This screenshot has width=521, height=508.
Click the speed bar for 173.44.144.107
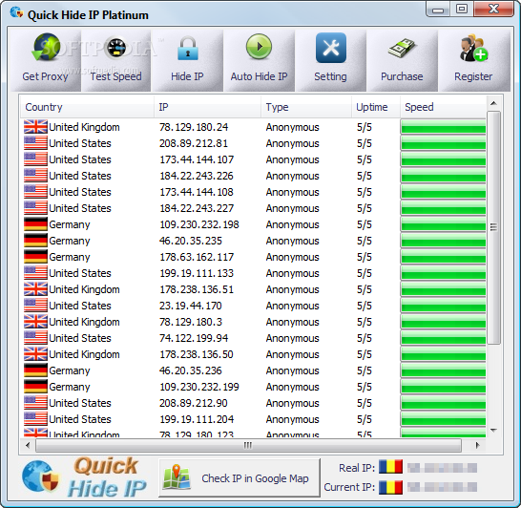pos(444,159)
